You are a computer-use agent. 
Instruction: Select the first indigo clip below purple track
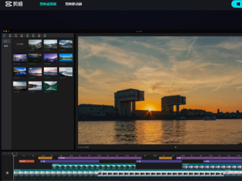(70, 161)
